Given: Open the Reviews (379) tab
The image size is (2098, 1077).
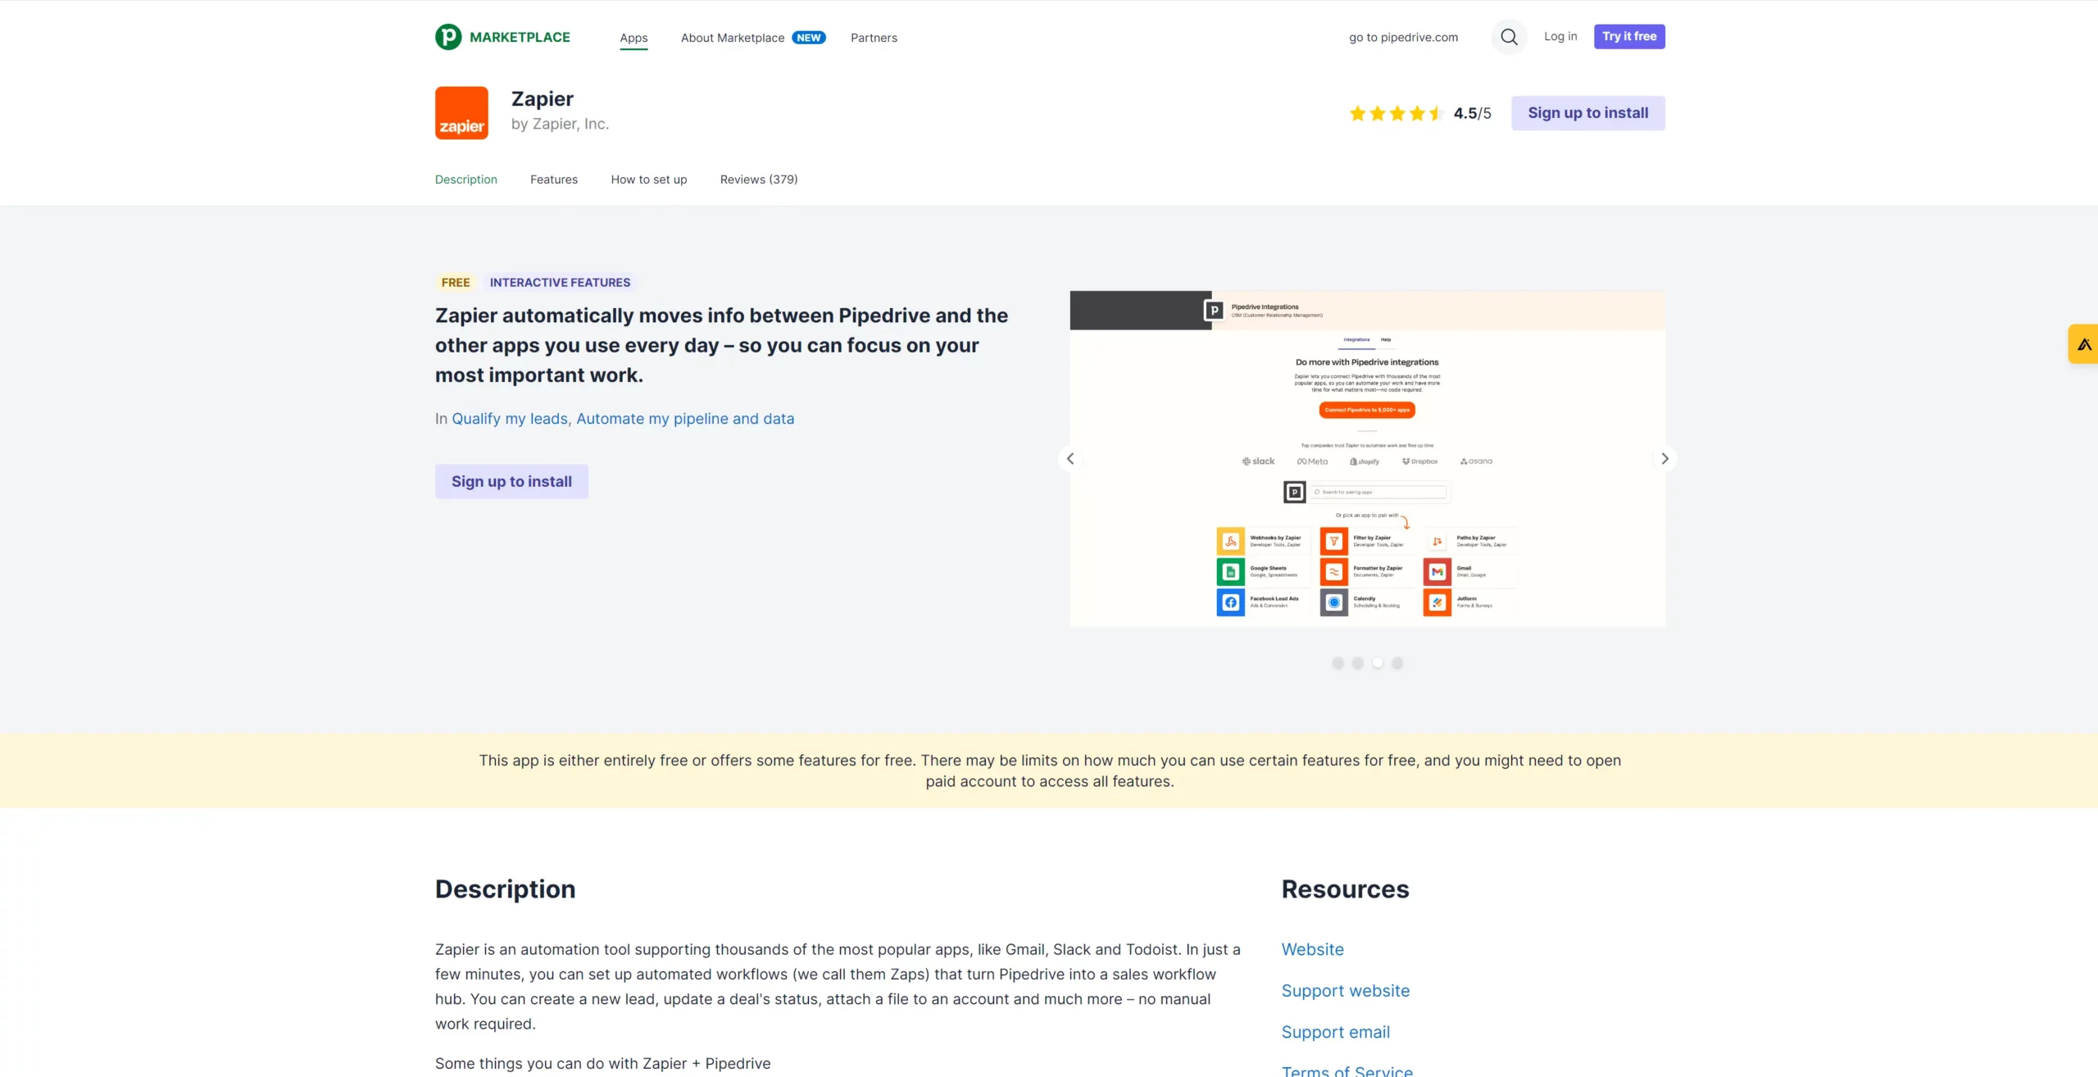Looking at the screenshot, I should click(x=758, y=179).
